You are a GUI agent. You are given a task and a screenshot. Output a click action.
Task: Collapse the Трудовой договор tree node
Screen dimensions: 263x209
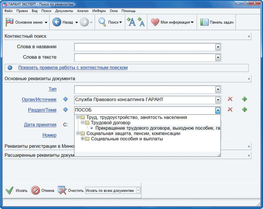82,123
